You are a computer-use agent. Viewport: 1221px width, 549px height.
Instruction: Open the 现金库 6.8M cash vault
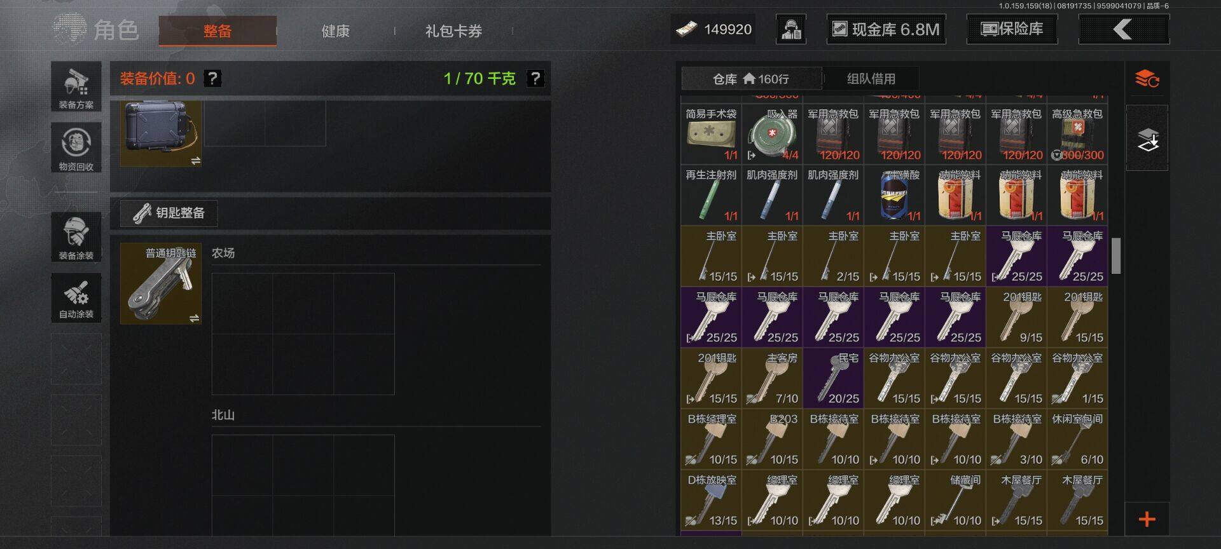pos(886,29)
